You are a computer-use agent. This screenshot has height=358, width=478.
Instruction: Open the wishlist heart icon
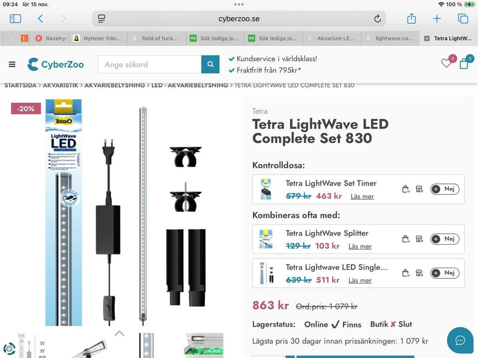448,62
